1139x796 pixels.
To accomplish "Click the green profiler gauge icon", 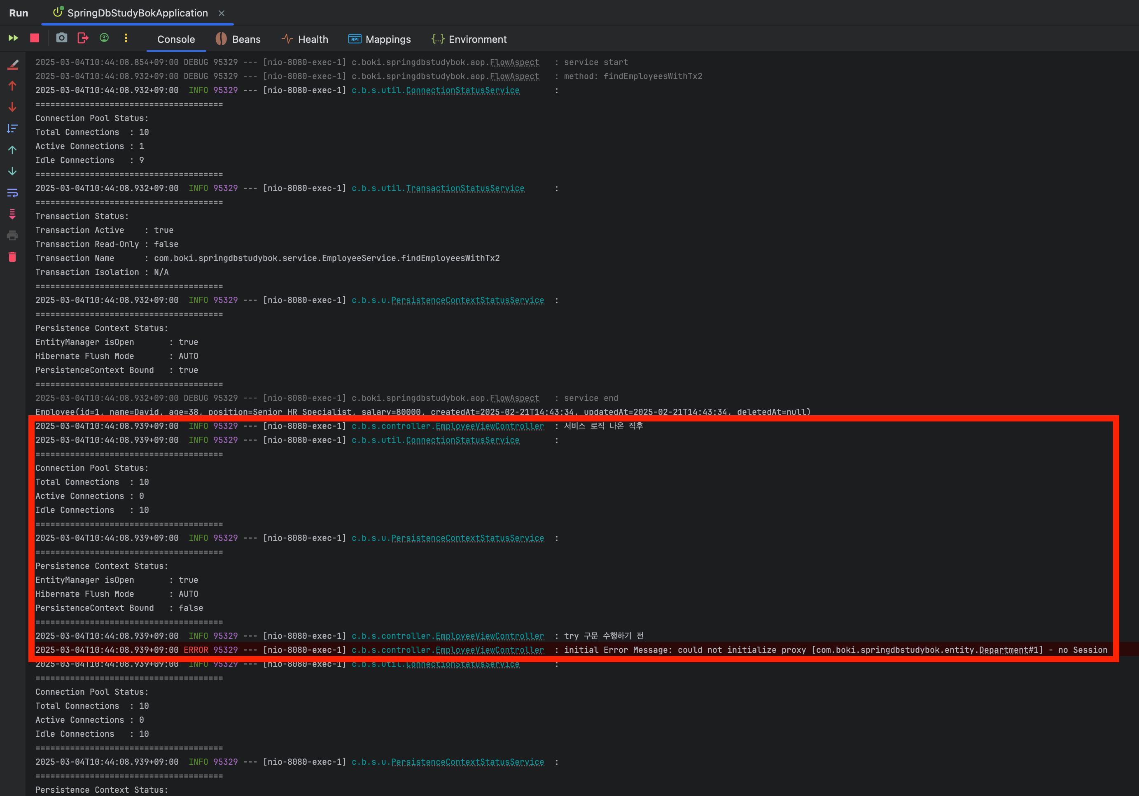I will click(x=104, y=38).
